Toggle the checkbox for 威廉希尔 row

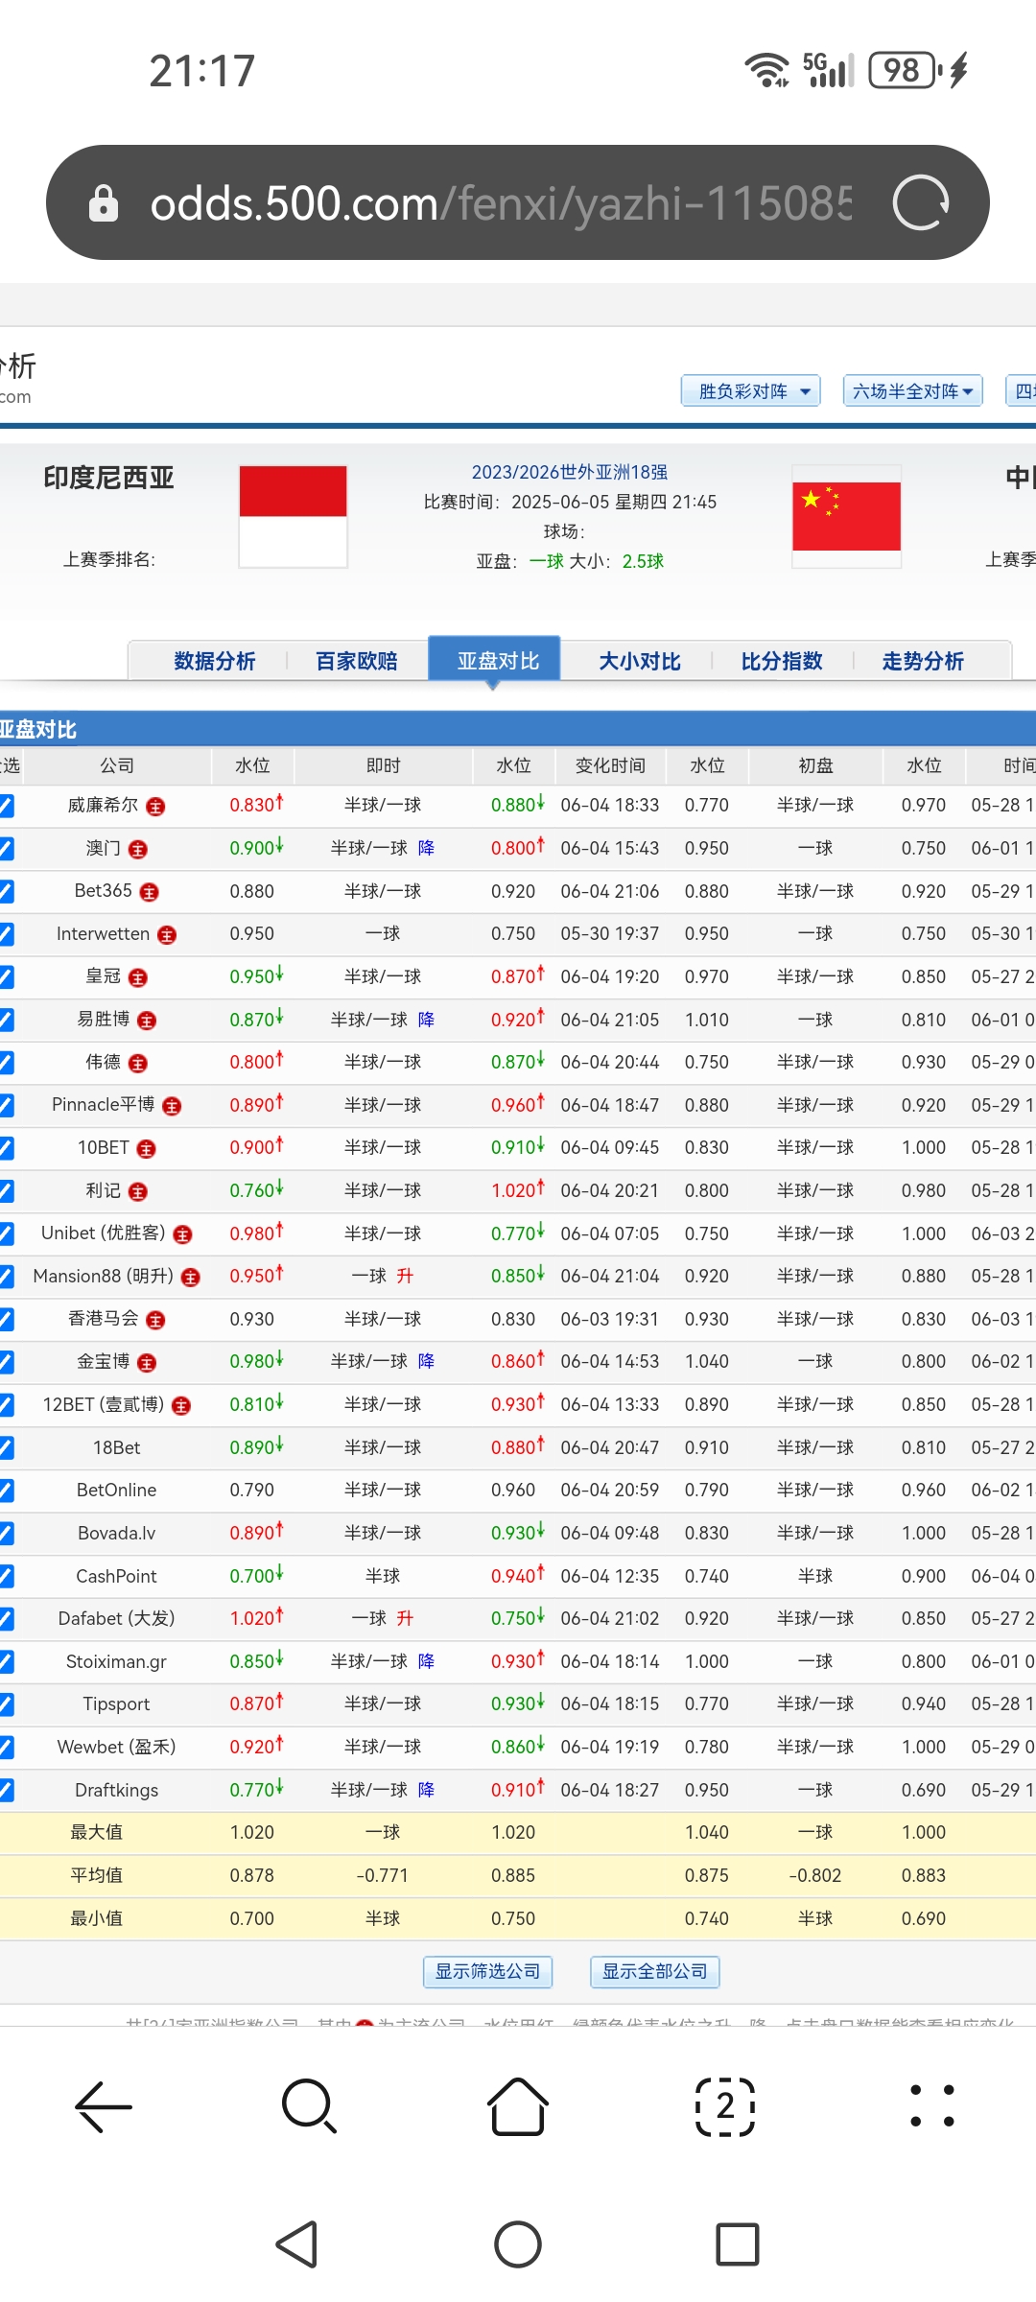(6, 806)
